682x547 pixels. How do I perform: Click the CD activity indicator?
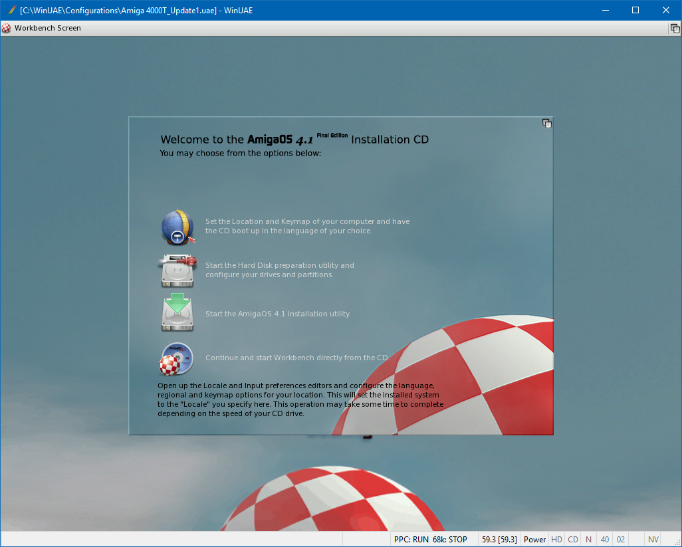click(573, 540)
